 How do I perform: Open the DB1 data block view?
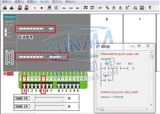(78, 8)
